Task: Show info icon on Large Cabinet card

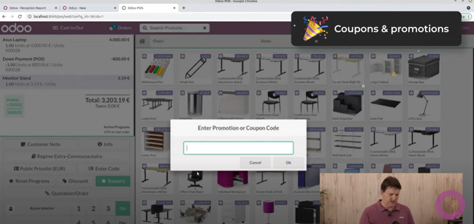Action: click(373, 56)
